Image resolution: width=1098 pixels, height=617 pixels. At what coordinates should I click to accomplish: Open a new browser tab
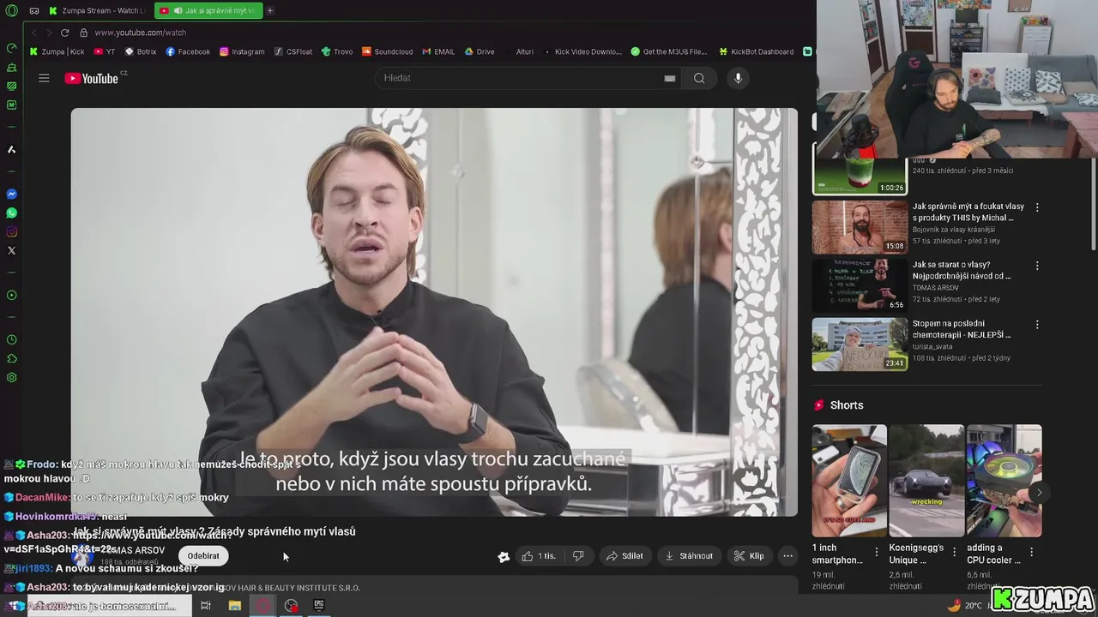pos(269,10)
